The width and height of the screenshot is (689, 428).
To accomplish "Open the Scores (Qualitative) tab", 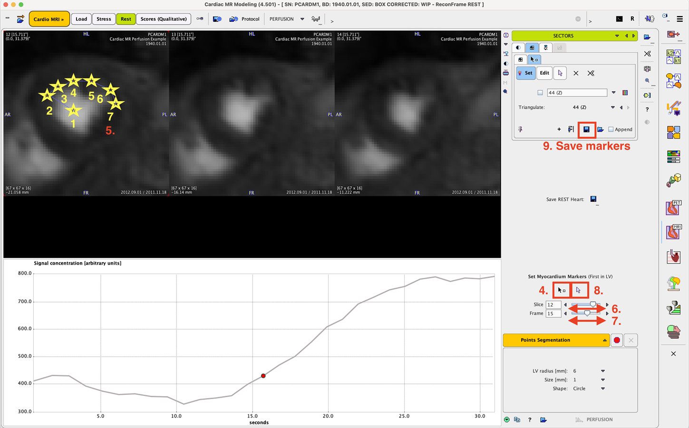I will pos(164,19).
